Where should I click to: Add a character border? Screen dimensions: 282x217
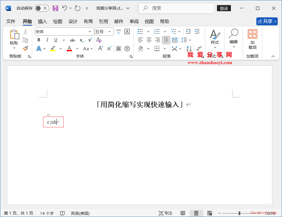(x=127, y=31)
